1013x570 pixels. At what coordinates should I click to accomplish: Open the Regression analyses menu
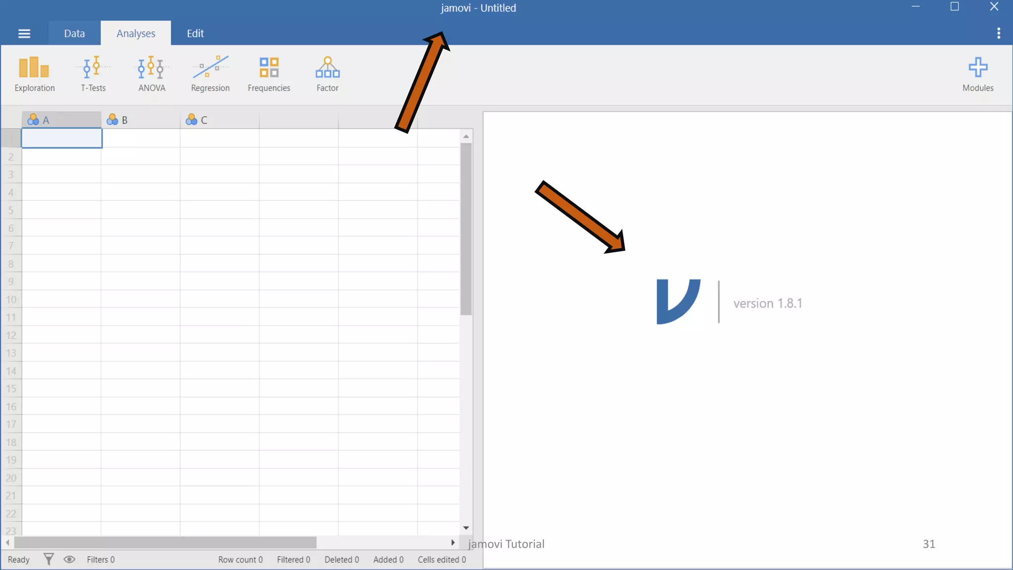(210, 73)
